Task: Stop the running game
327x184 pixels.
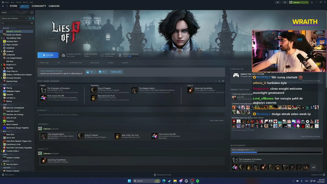Action: coord(48,55)
